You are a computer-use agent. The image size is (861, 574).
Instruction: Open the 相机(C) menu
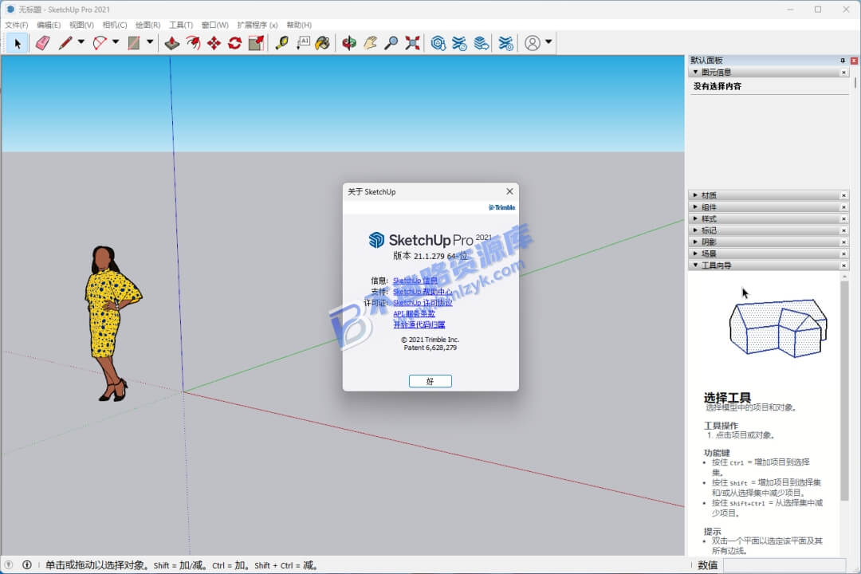(x=115, y=25)
